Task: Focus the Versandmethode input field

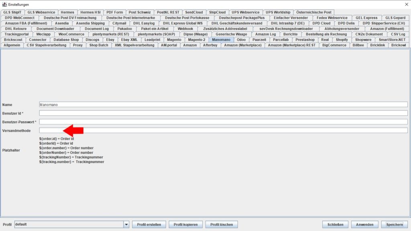Action: click(x=223, y=131)
